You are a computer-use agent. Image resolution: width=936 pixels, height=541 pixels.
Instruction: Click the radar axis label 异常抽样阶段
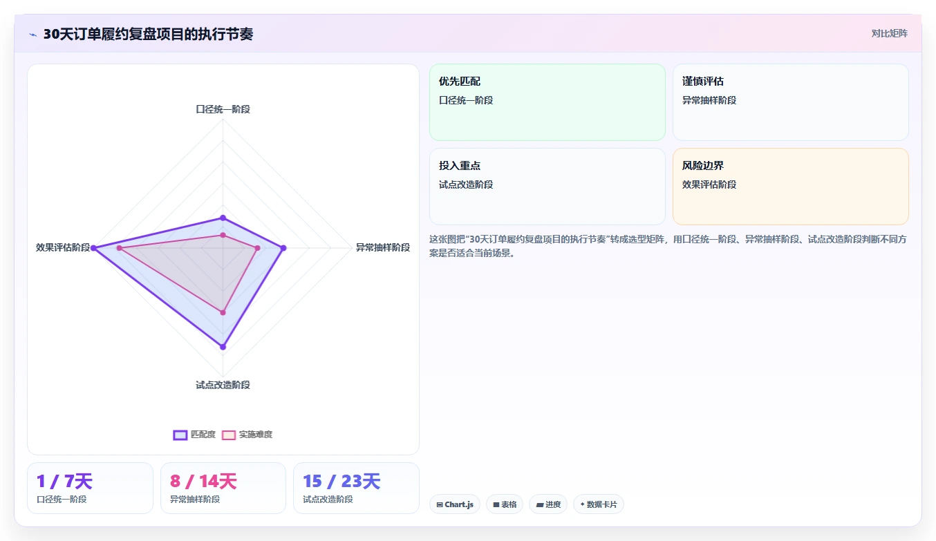[x=383, y=247]
